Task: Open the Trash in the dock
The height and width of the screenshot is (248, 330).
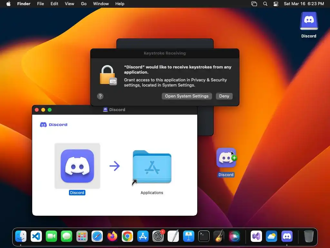Action: (x=309, y=236)
